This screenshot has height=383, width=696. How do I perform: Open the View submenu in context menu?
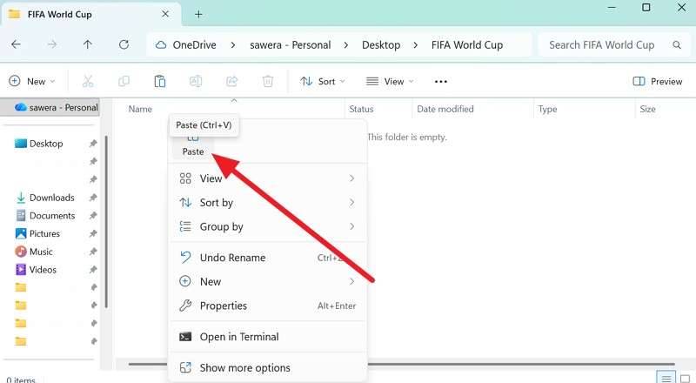(x=268, y=178)
